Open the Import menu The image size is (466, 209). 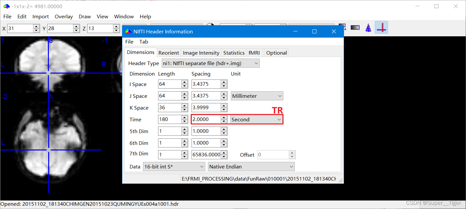coord(41,16)
